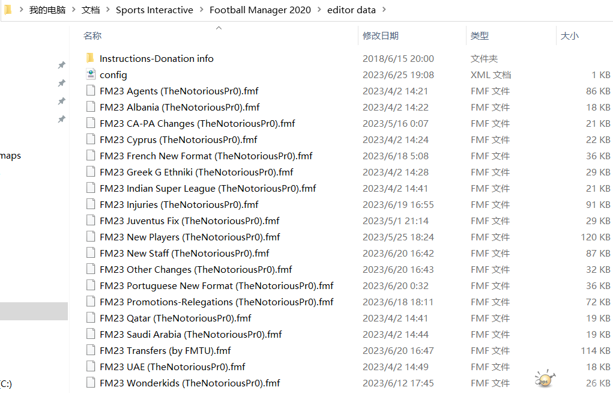Select FM23 New Players (TheNotoriousPr0).fmf file name
Image resolution: width=613 pixels, height=393 pixels.
[190, 237]
